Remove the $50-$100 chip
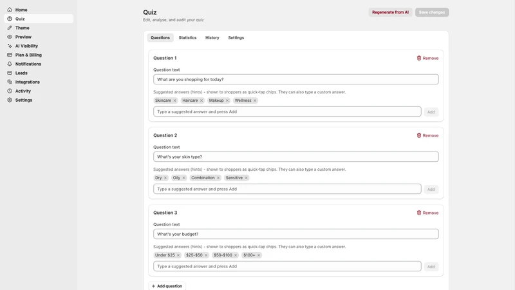Image resolution: width=515 pixels, height=290 pixels. pos(236,255)
